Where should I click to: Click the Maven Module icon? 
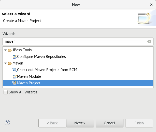click(15, 76)
